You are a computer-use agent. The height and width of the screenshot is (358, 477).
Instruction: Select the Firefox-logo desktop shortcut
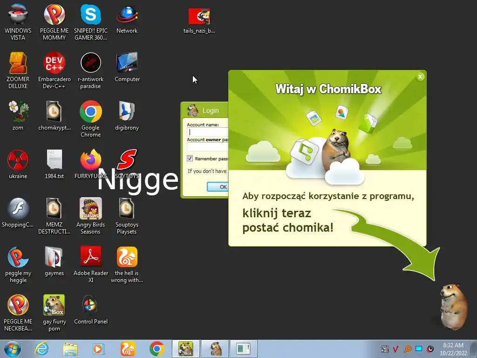point(91,164)
